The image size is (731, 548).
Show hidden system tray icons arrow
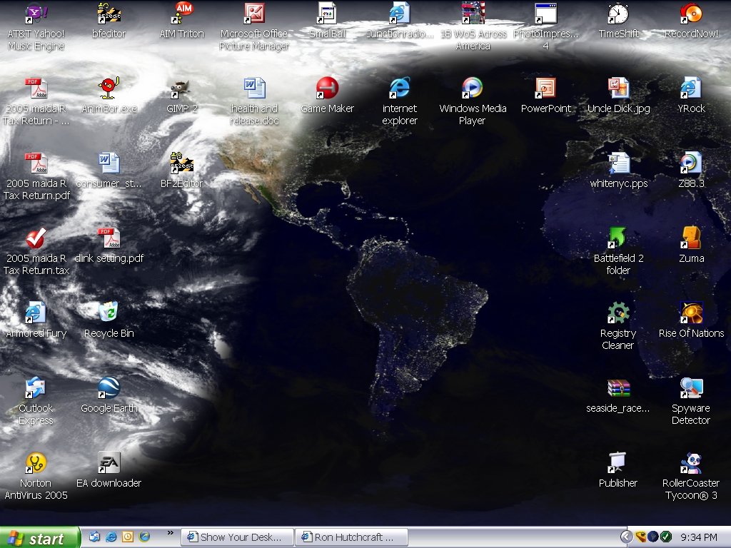(x=626, y=537)
